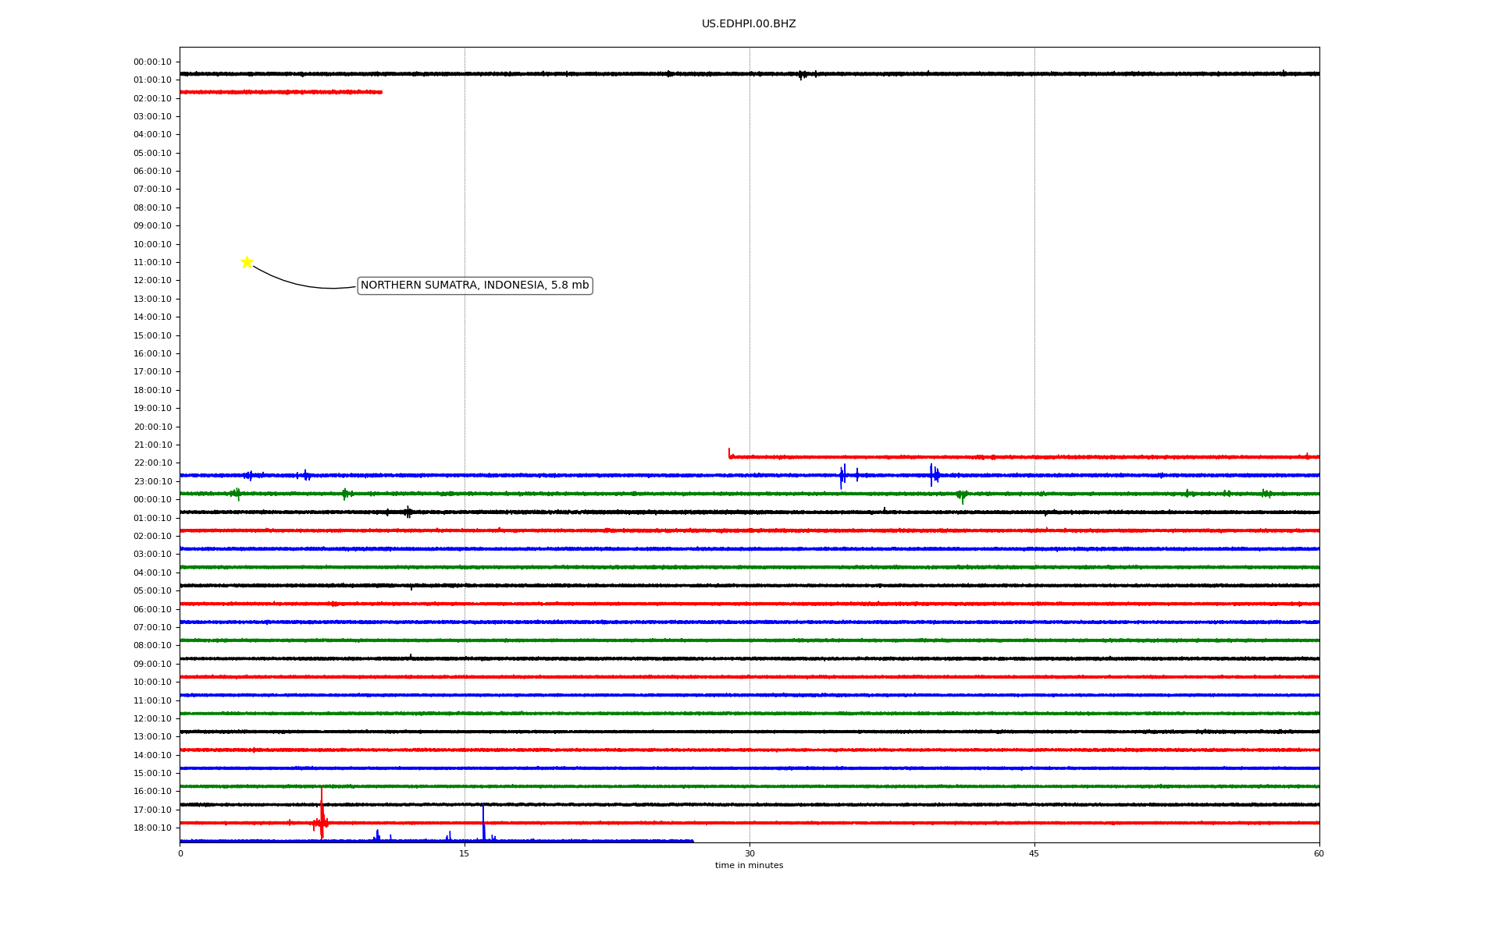Click the yellow earthquake star marker
Image resolution: width=1499 pixels, height=936 pixels.
tap(247, 262)
